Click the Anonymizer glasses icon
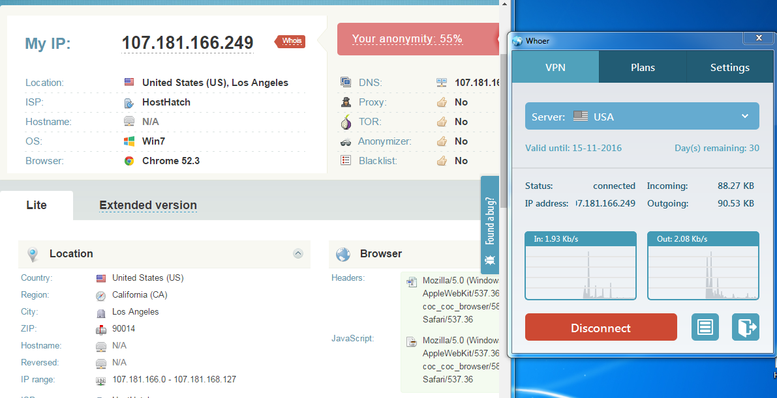777x398 pixels. coord(346,142)
